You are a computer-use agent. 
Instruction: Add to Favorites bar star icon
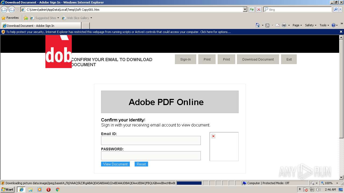(26, 18)
